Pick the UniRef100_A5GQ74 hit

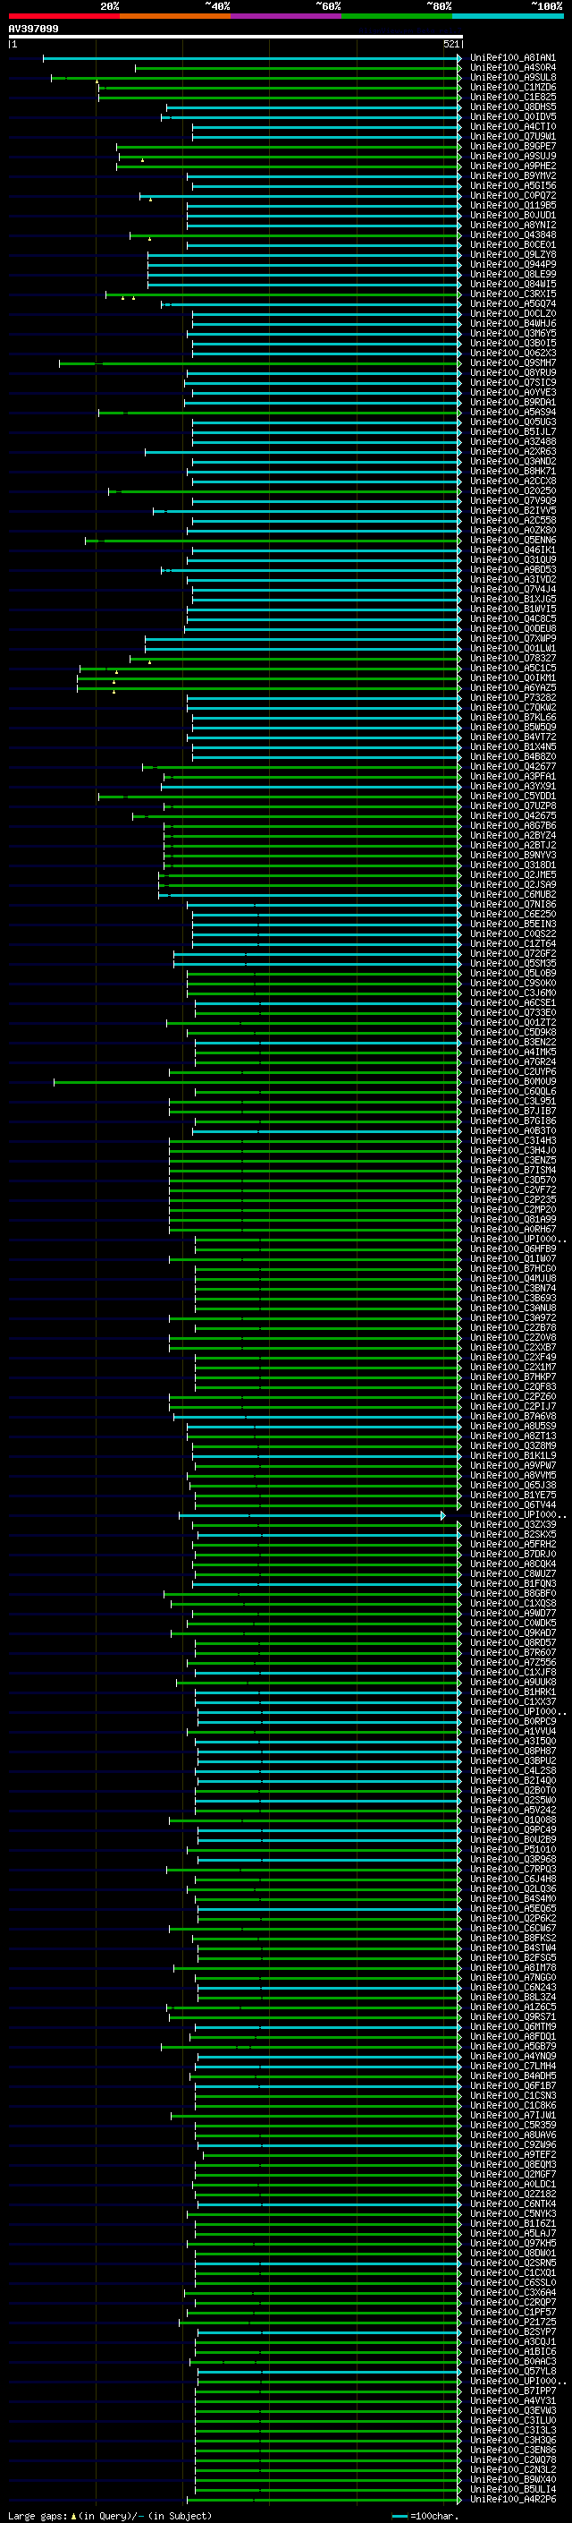(512, 303)
